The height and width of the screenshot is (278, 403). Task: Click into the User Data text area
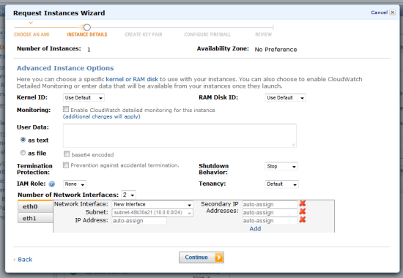coord(180,135)
